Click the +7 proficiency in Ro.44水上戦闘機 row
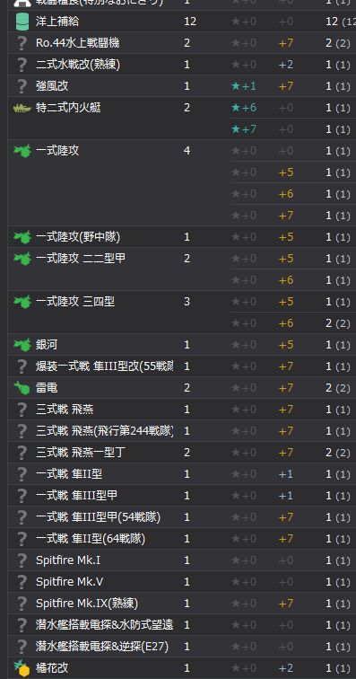Image resolution: width=356 pixels, height=679 pixels. click(x=286, y=43)
